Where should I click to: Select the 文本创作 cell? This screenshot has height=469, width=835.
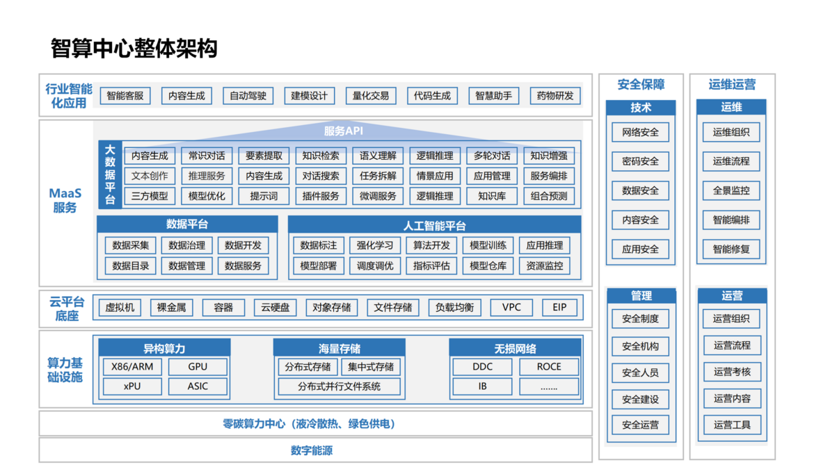(150, 176)
